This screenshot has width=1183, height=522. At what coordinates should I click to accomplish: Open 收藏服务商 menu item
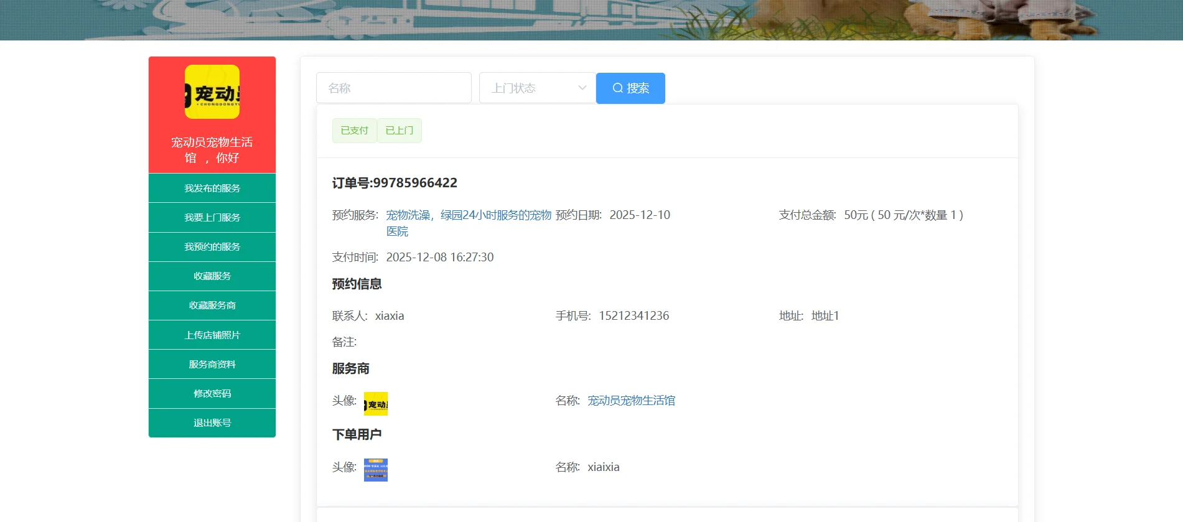[x=212, y=305]
